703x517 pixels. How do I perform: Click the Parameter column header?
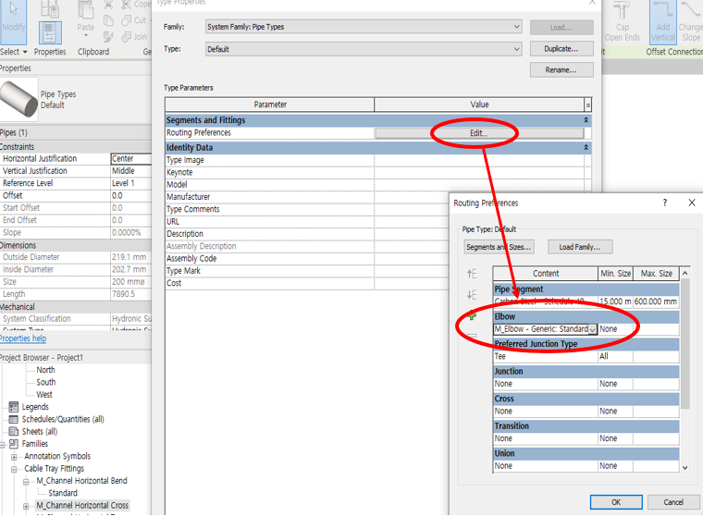tap(270, 105)
